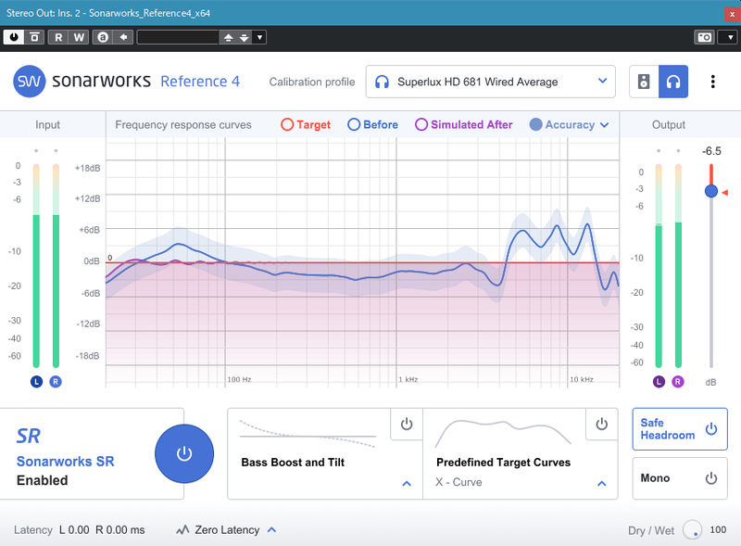Toggle the plugin bypass power button in host toolbar
The width and height of the screenshot is (741, 546).
pos(14,37)
